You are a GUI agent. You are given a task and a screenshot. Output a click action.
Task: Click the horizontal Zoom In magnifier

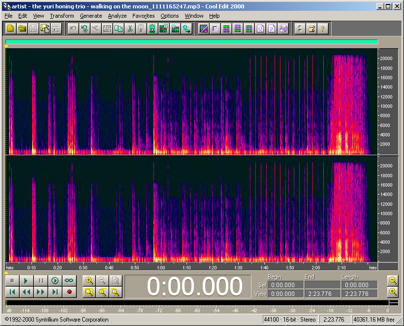point(89,280)
